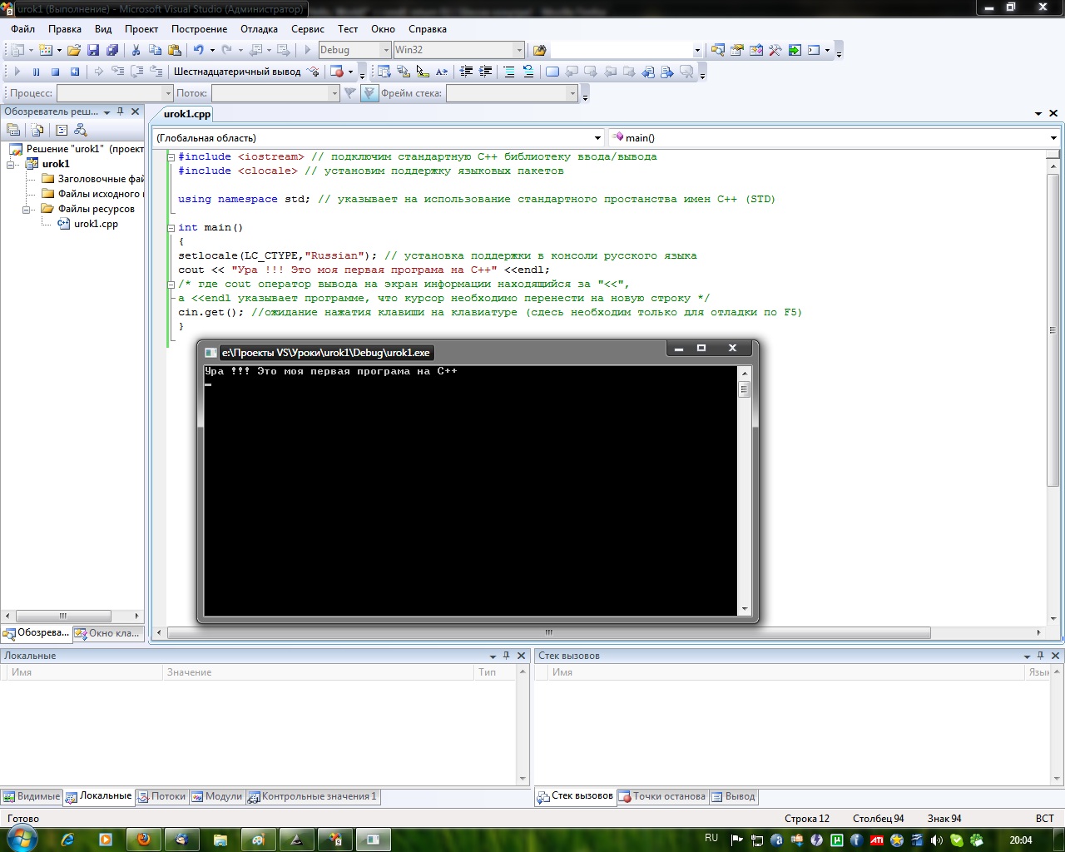Viewport: 1065px width, 852px height.
Task: Pause debugging with the Break All icon
Action: coord(36,72)
